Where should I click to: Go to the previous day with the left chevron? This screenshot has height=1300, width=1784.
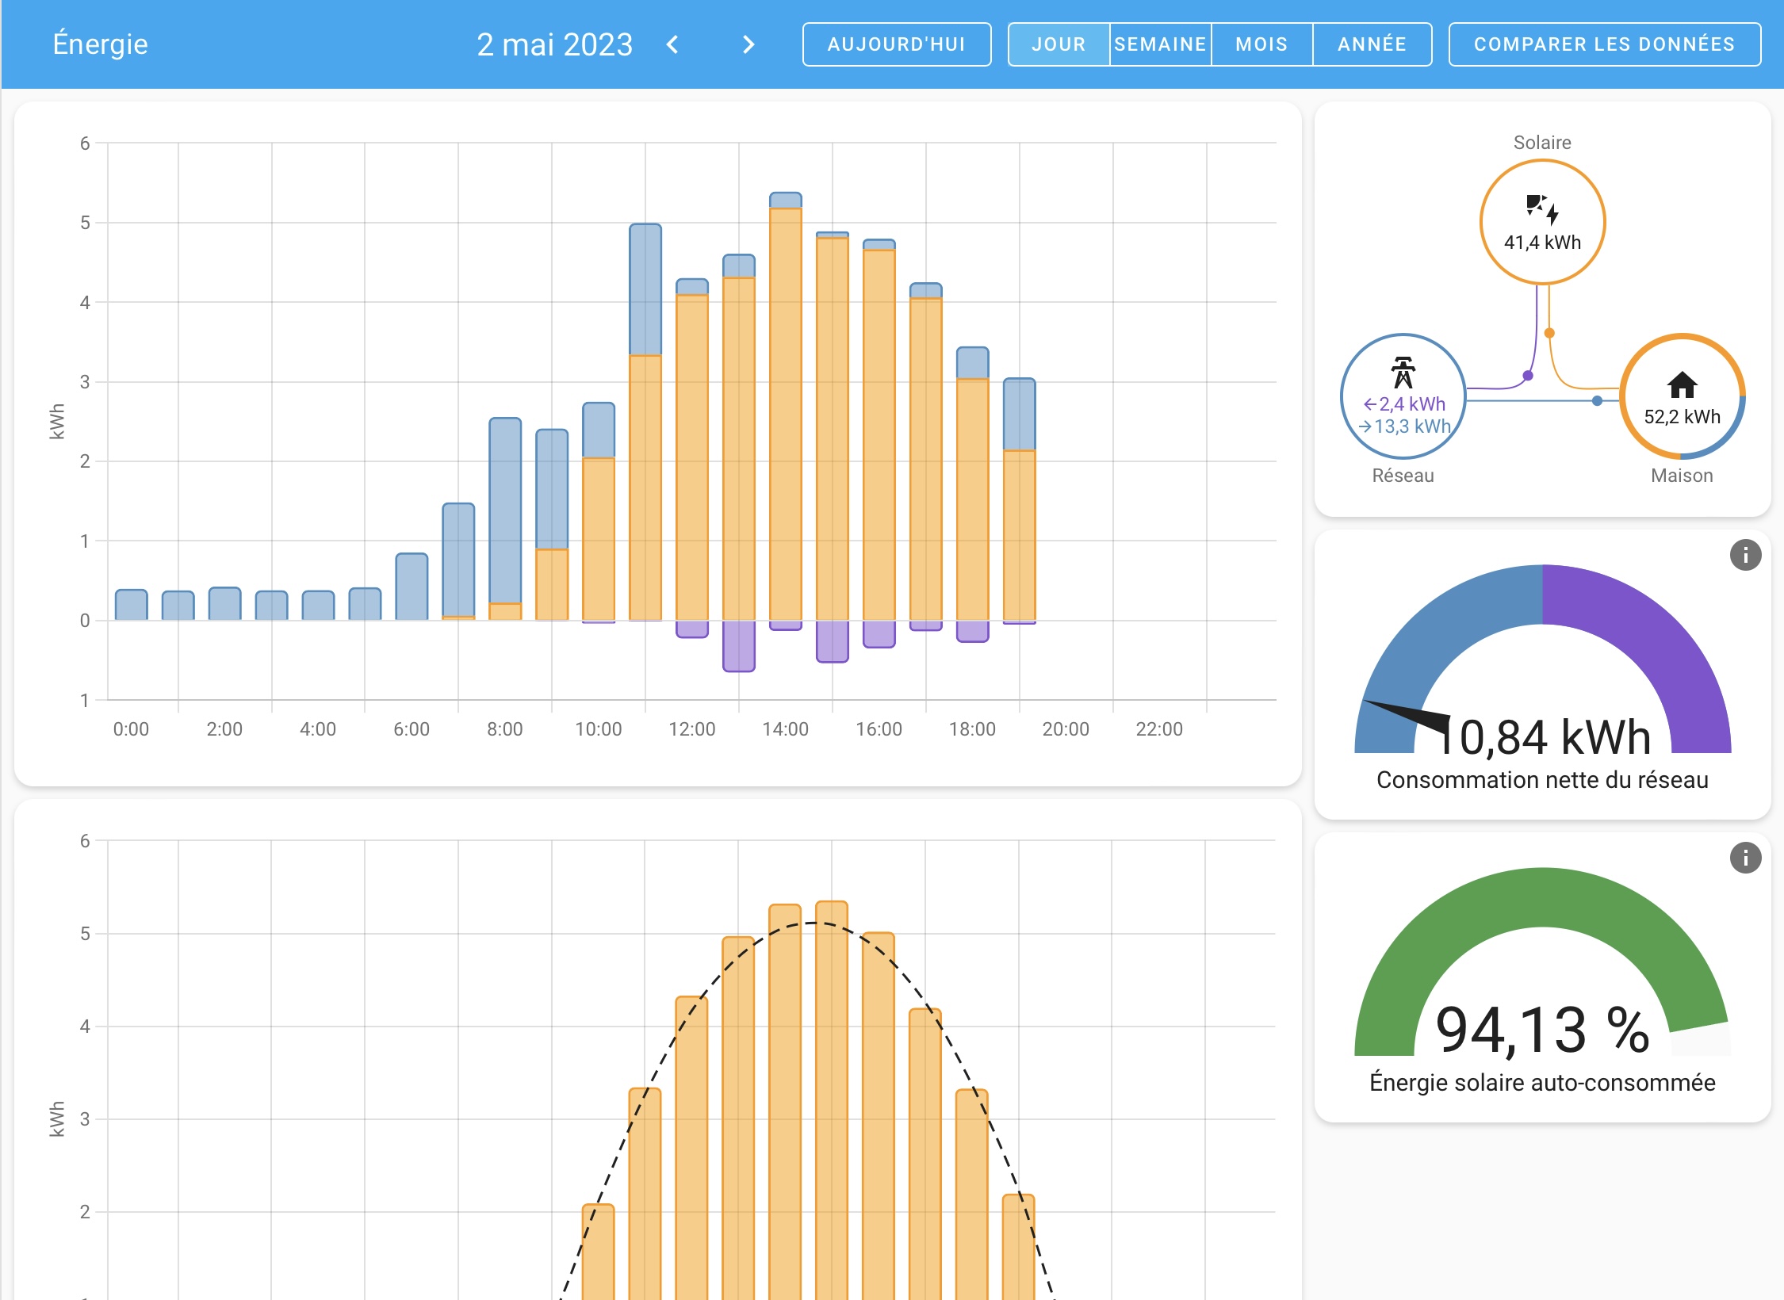point(672,44)
